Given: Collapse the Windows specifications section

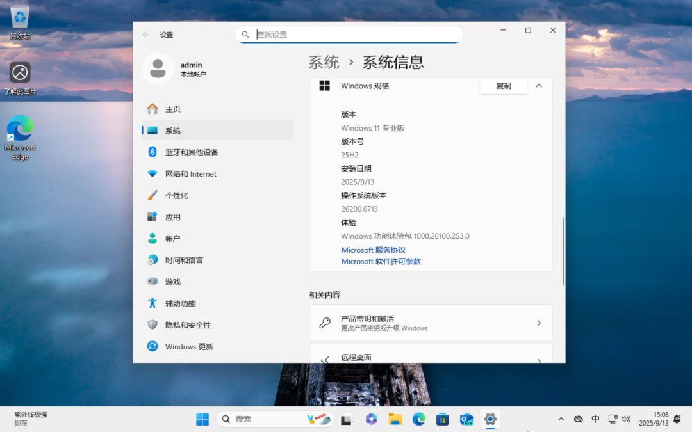Looking at the screenshot, I should tap(539, 86).
